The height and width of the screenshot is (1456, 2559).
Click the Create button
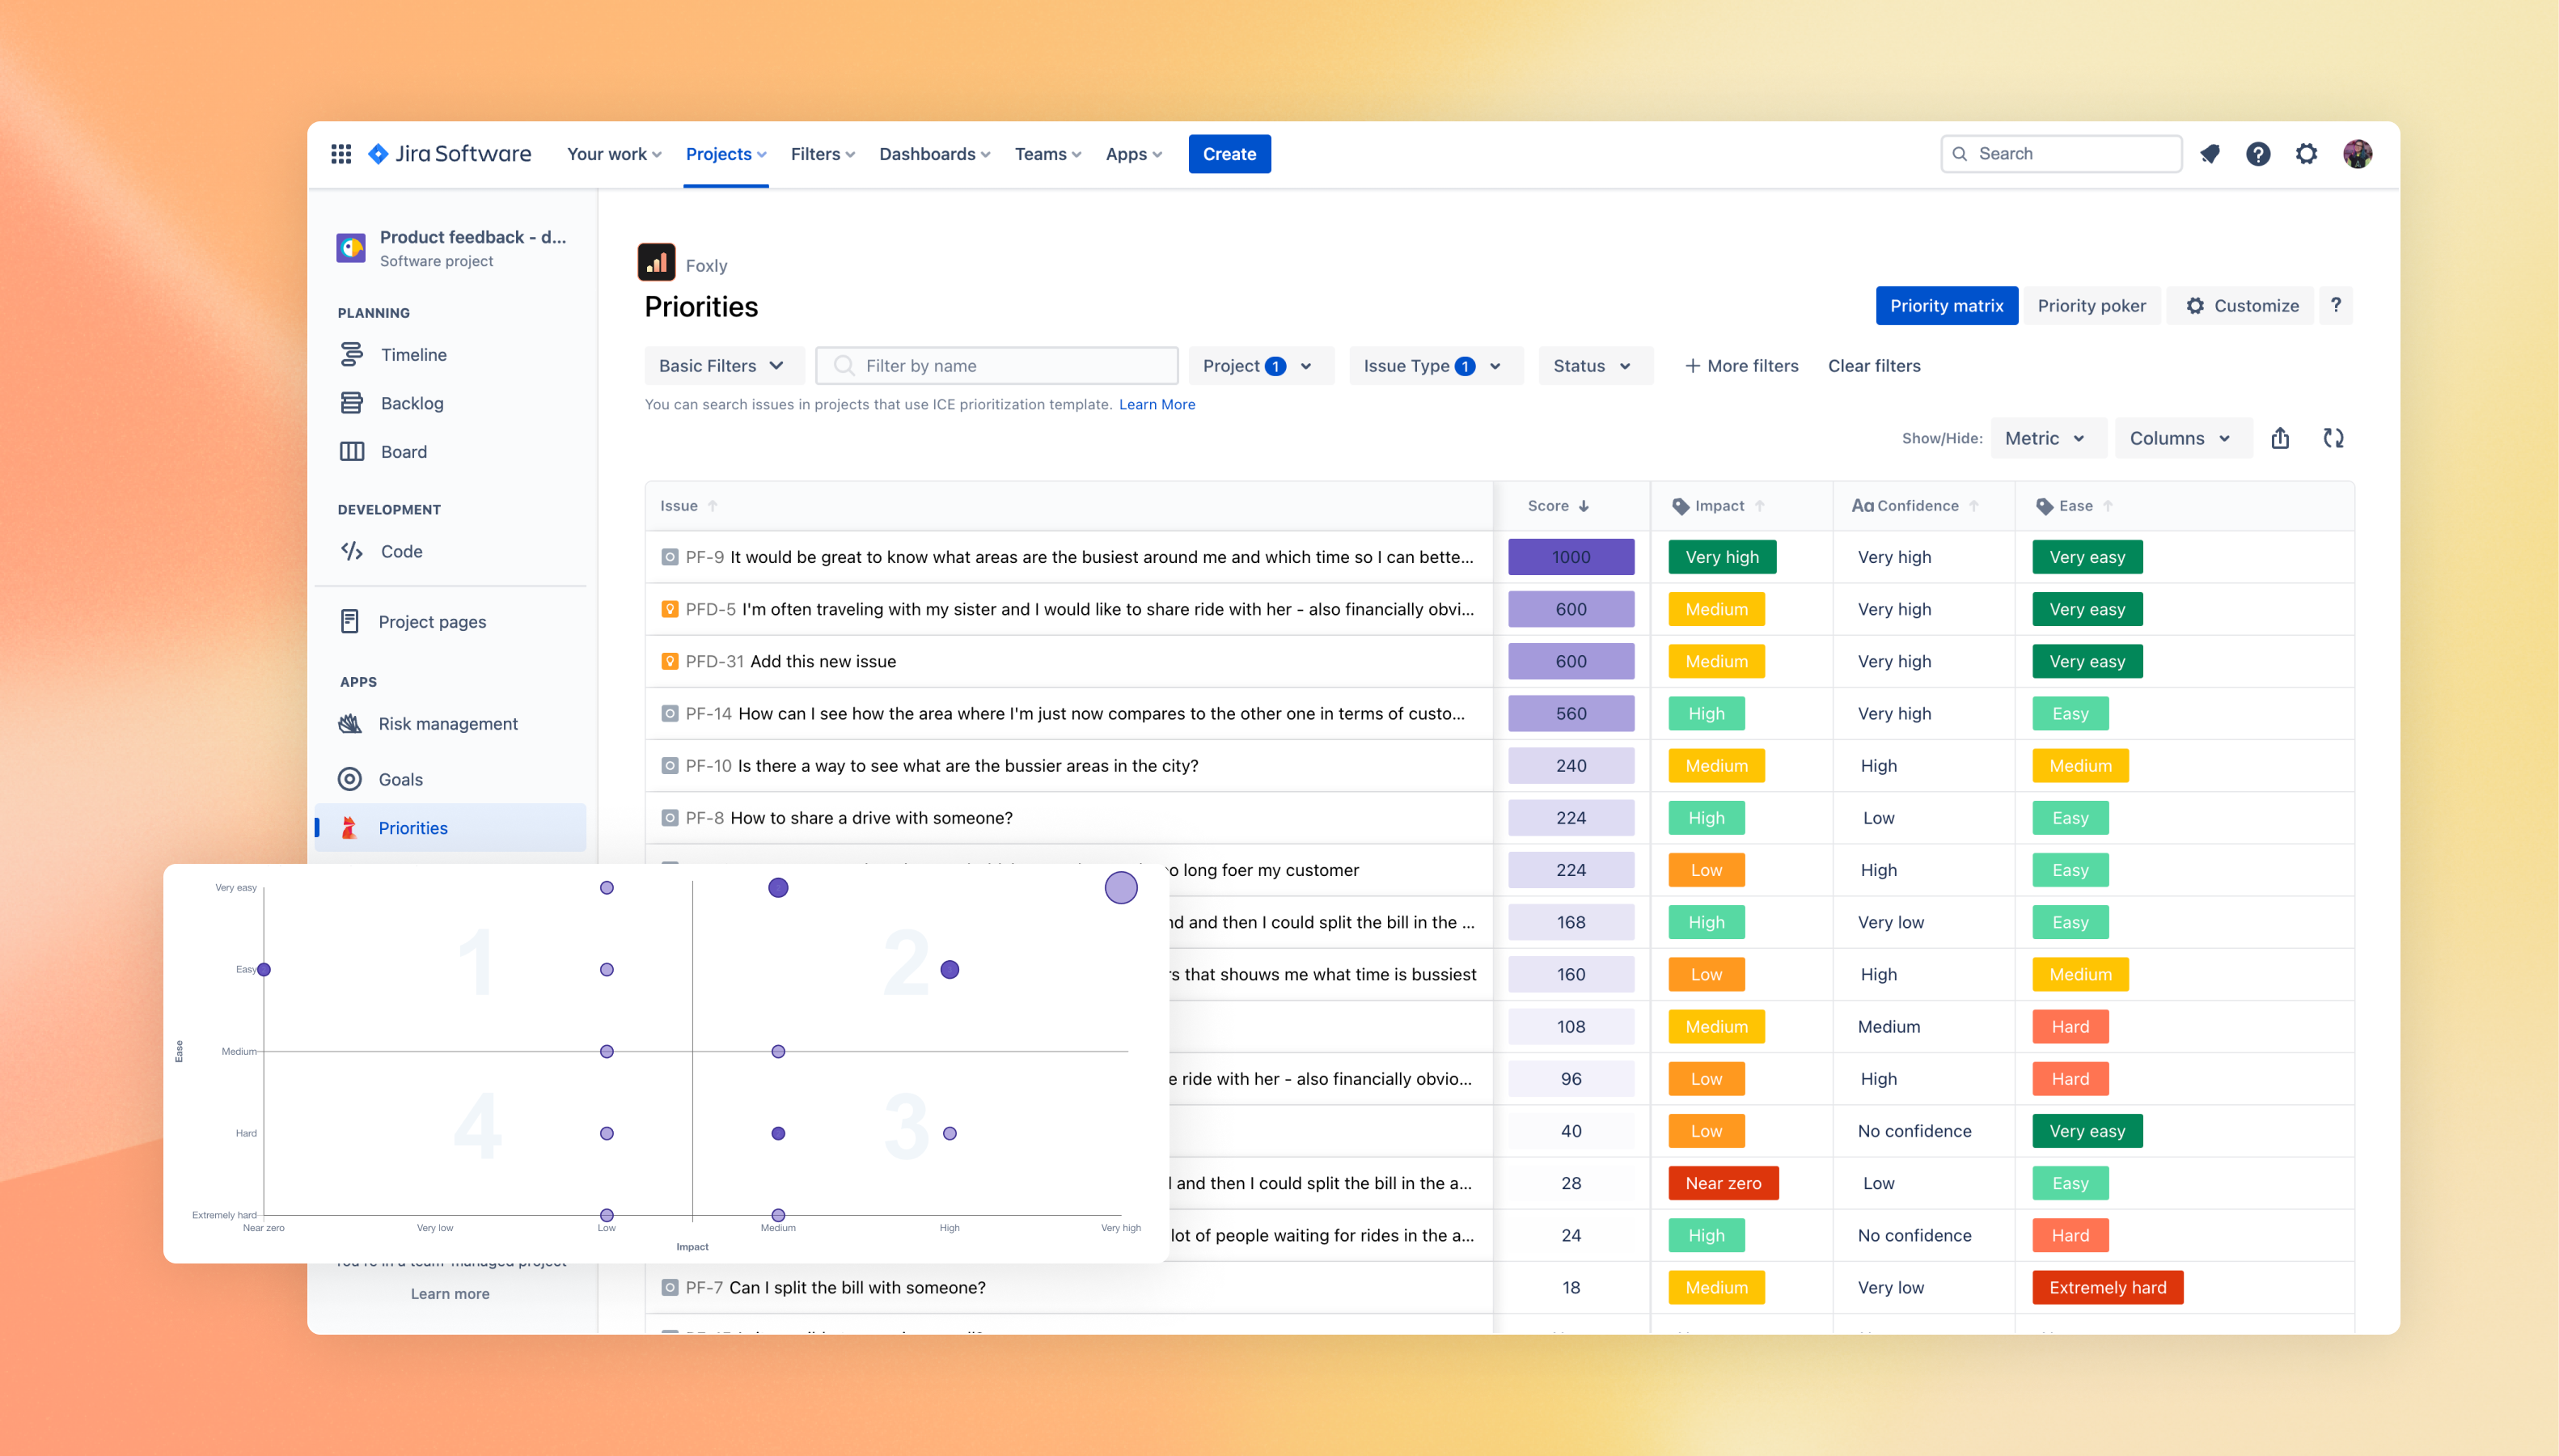tap(1229, 154)
